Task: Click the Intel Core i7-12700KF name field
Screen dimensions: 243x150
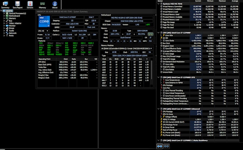Action: click(68, 17)
